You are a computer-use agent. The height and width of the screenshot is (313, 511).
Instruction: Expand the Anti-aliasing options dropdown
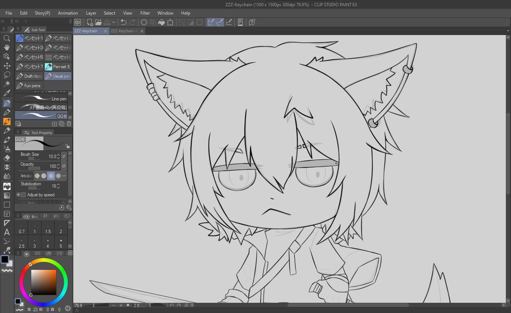(x=64, y=176)
